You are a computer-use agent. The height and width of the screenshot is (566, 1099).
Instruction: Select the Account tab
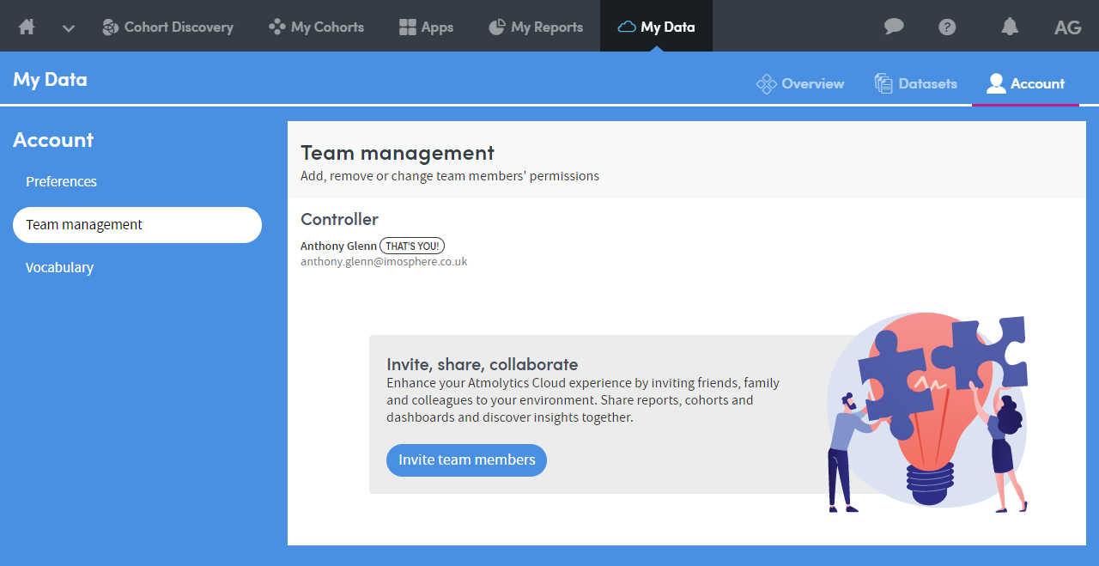[x=1025, y=83]
